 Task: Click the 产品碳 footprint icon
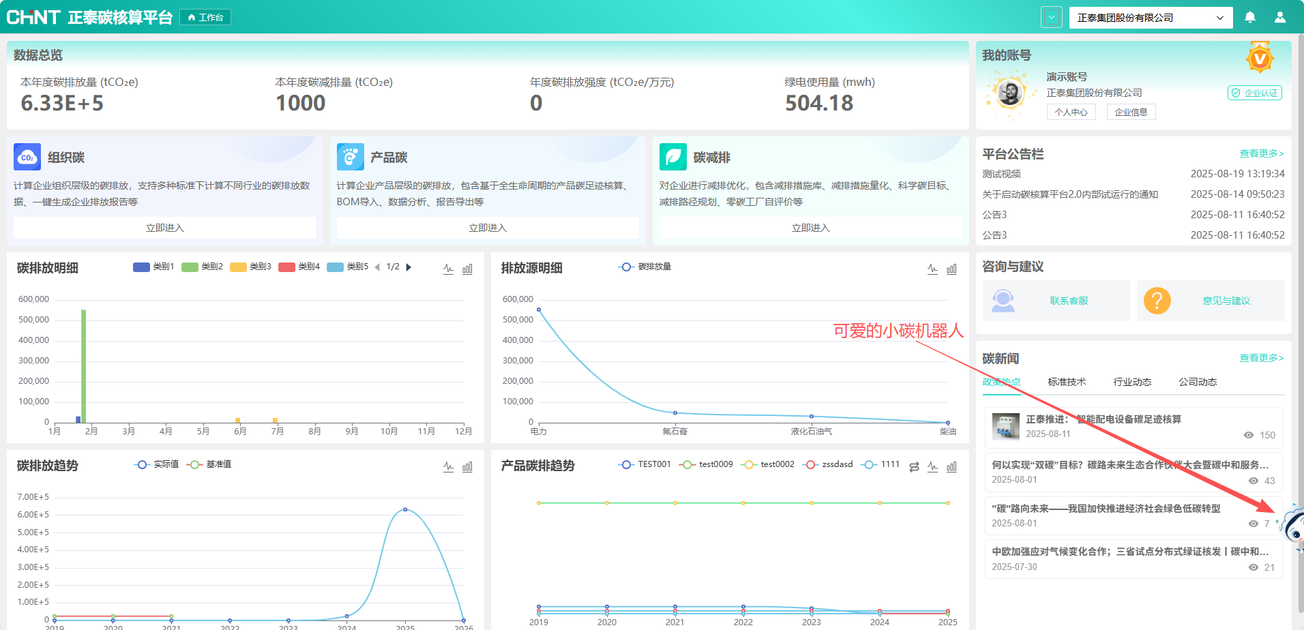(x=350, y=157)
